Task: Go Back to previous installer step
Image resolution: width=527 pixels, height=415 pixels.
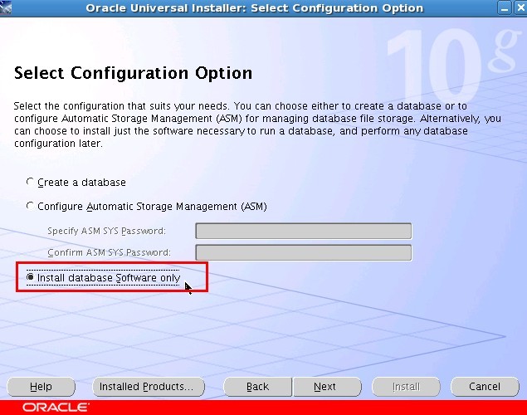Action: pyautogui.click(x=258, y=387)
